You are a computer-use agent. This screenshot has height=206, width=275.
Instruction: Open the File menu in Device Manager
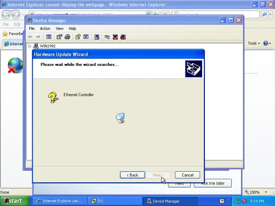click(32, 28)
